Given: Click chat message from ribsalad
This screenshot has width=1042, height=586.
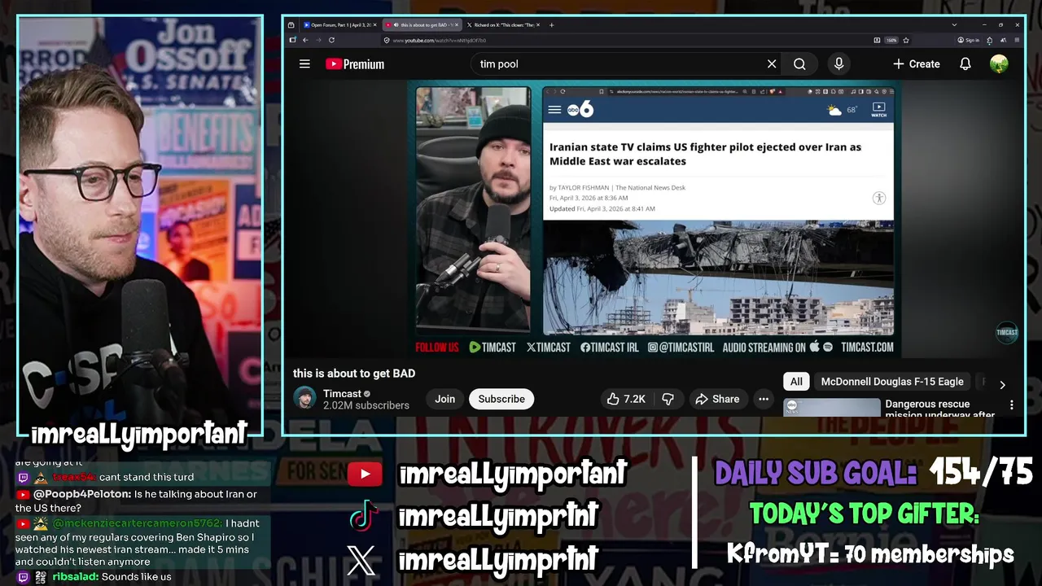Looking at the screenshot, I should point(94,576).
